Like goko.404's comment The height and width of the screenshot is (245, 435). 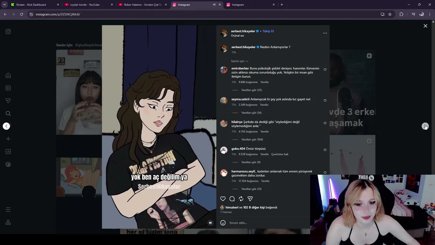(x=325, y=150)
